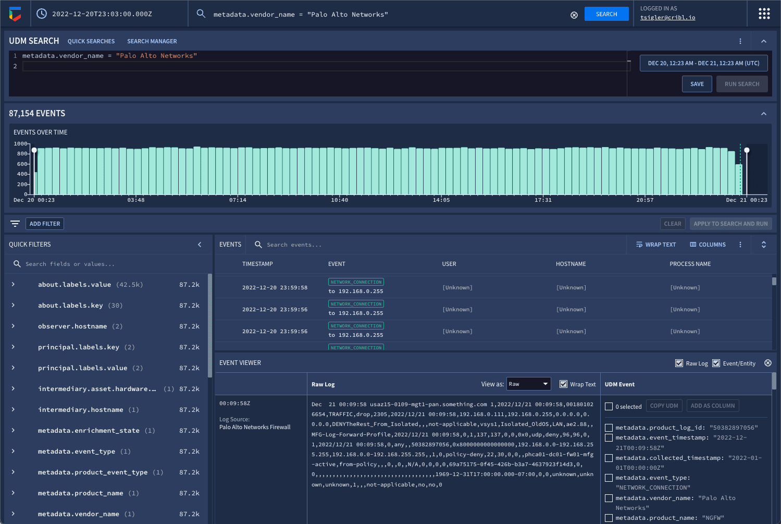The image size is (781, 524).
Task: Close the Event Viewer panel
Action: 767,363
